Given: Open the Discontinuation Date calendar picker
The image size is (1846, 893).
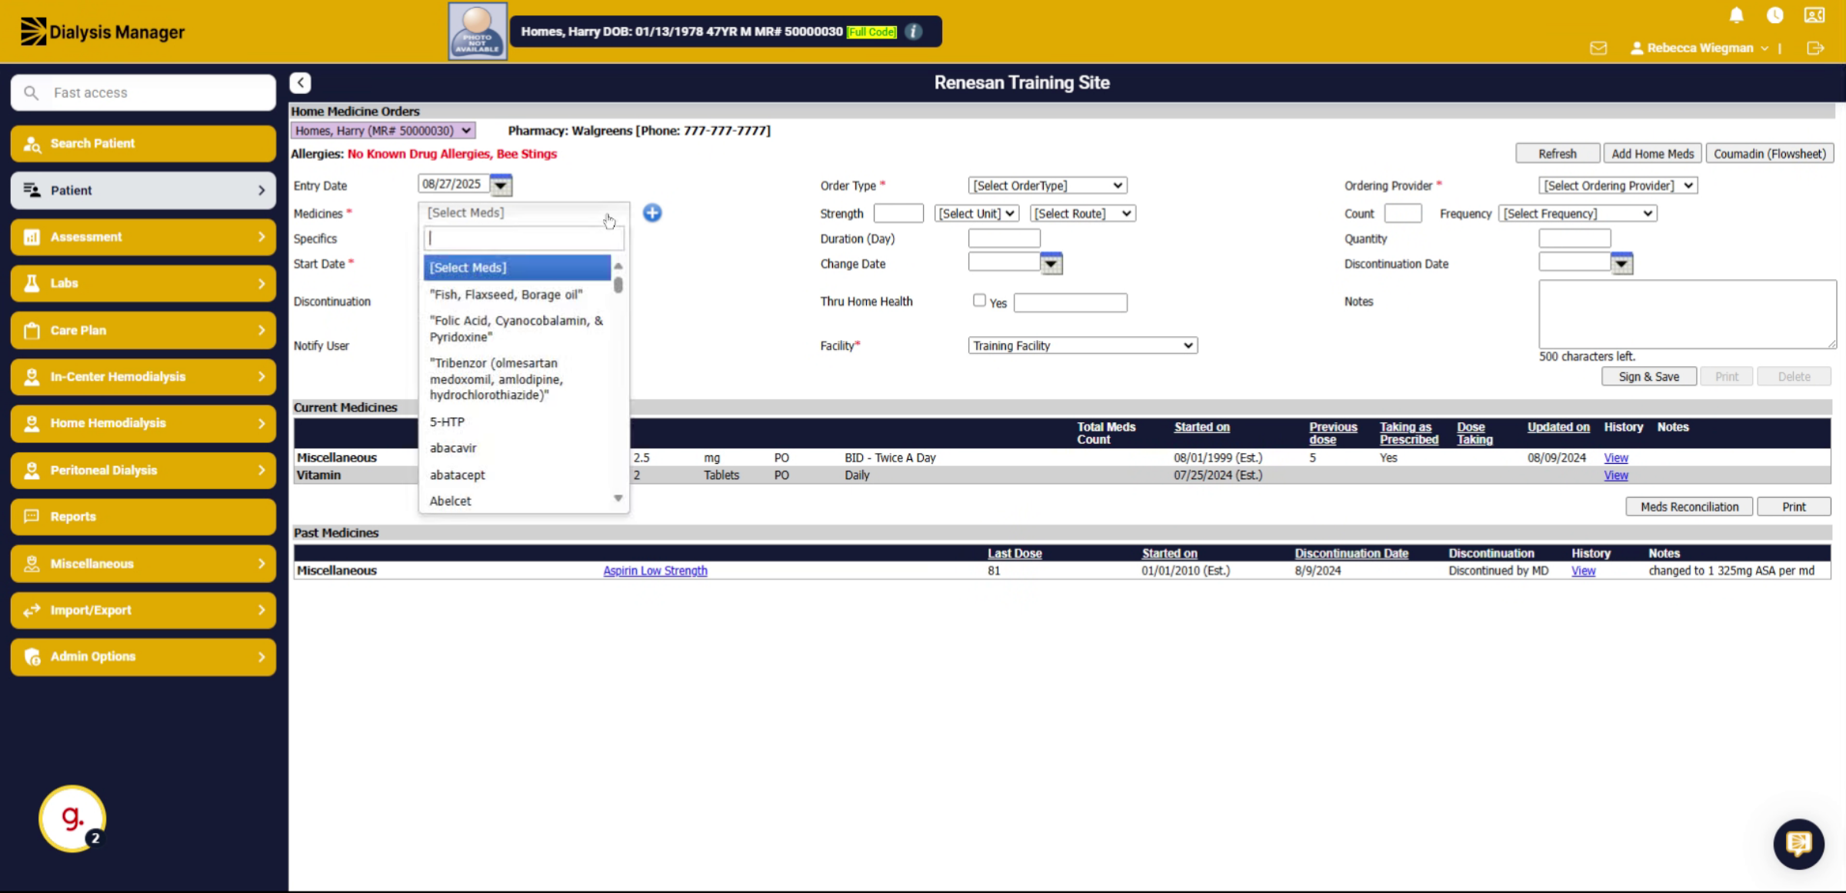Looking at the screenshot, I should tap(1621, 264).
